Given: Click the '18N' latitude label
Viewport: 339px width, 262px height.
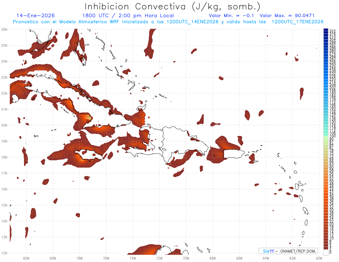Looking at the screenshot, I should [x=4, y=157].
